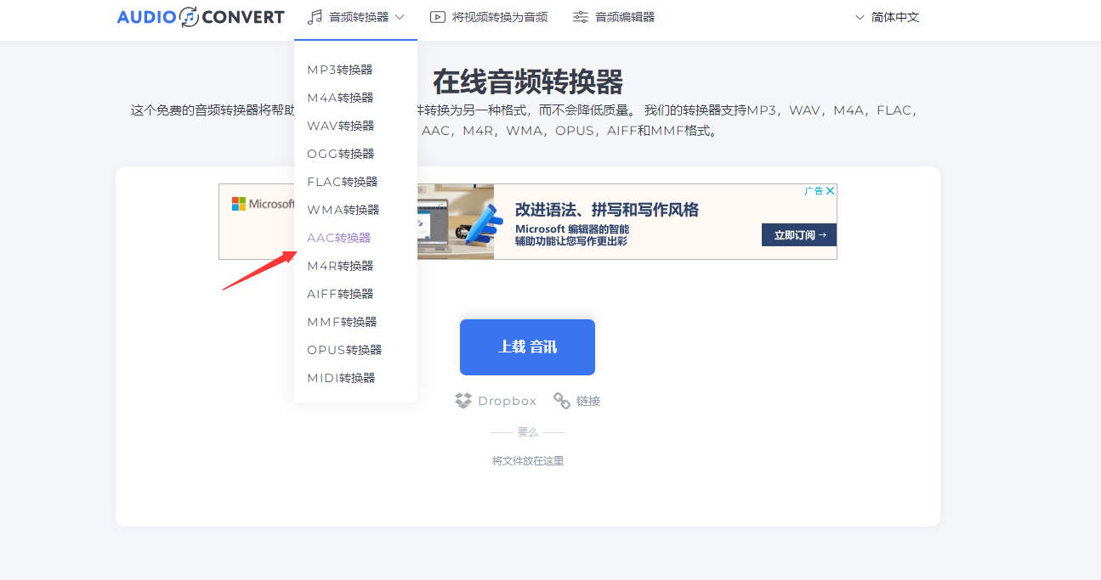The width and height of the screenshot is (1101, 580).
Task: Select MP3转换器 from the converter menu
Action: (339, 70)
